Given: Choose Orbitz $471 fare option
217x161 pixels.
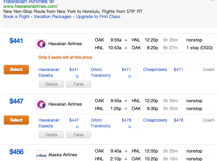Looking at the screenshot, I should click(111, 70).
